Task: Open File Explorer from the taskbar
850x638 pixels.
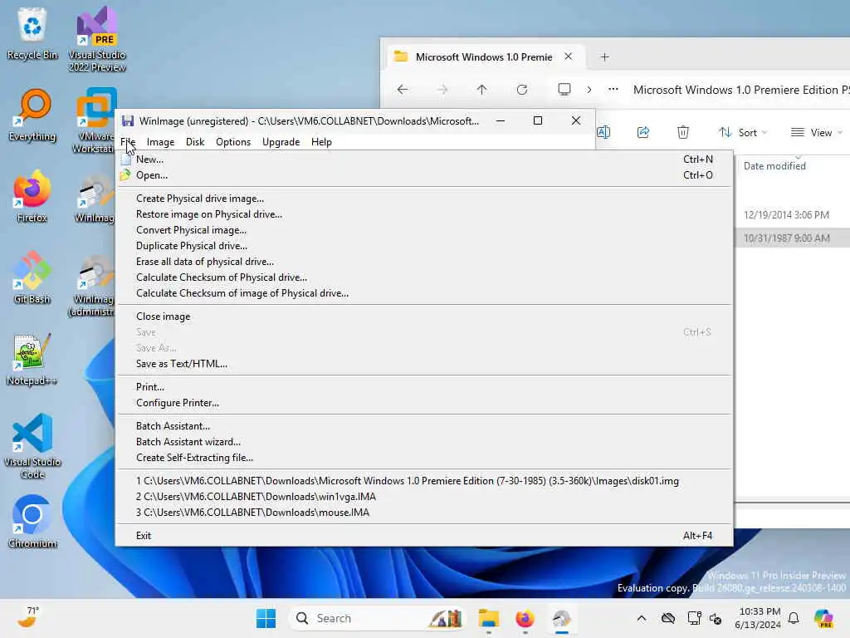Action: pos(488,618)
